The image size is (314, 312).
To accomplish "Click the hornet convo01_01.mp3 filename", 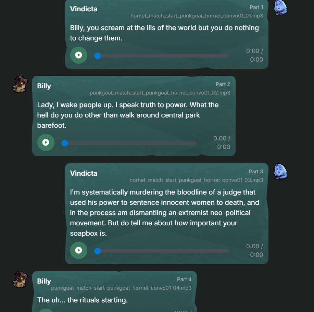I will pos(197,16).
